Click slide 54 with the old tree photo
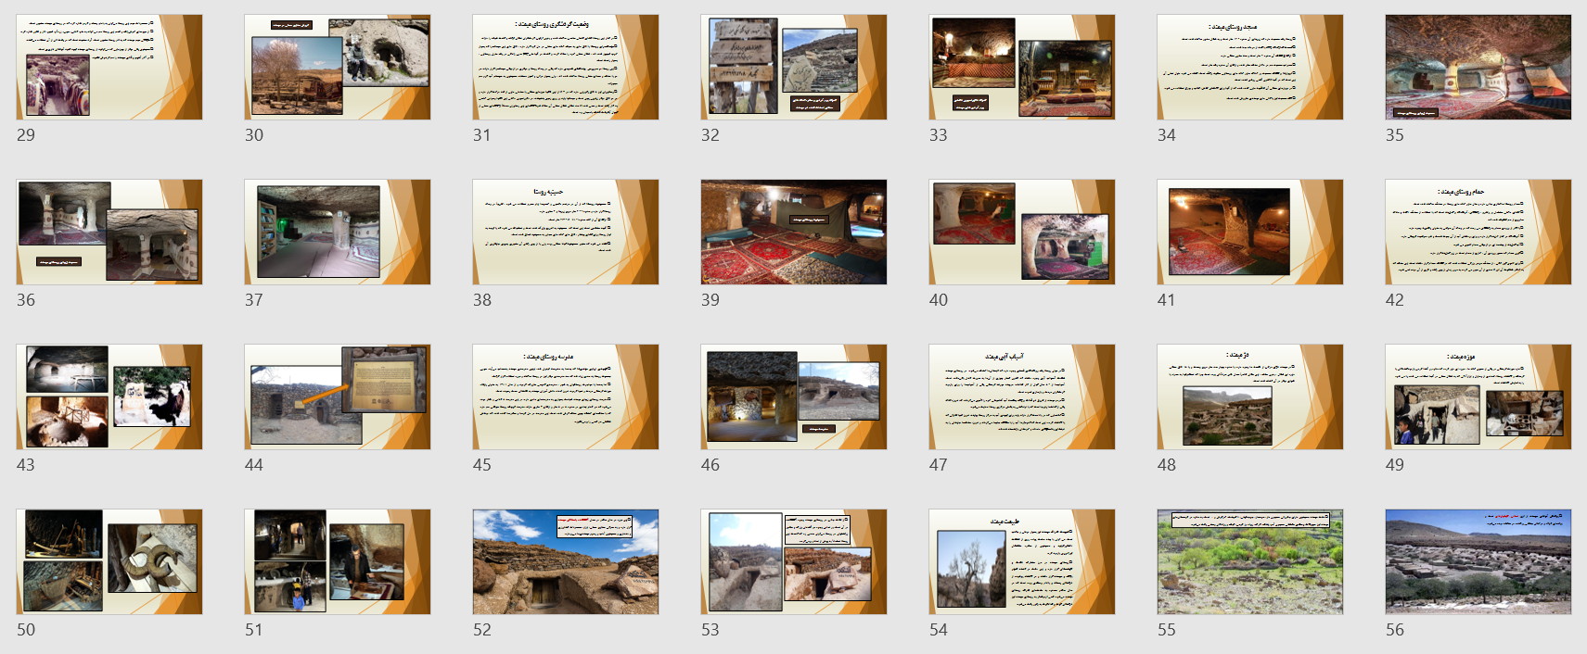Image resolution: width=1587 pixels, height=654 pixels. [x=1022, y=561]
